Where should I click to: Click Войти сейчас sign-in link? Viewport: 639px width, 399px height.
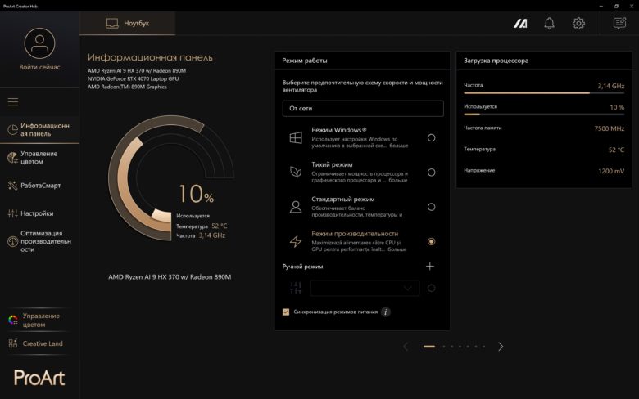click(x=39, y=67)
